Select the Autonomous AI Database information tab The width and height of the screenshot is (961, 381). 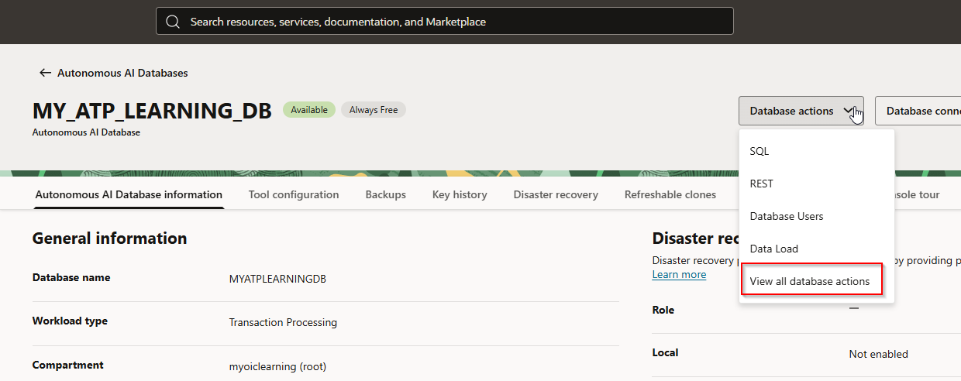tap(129, 194)
